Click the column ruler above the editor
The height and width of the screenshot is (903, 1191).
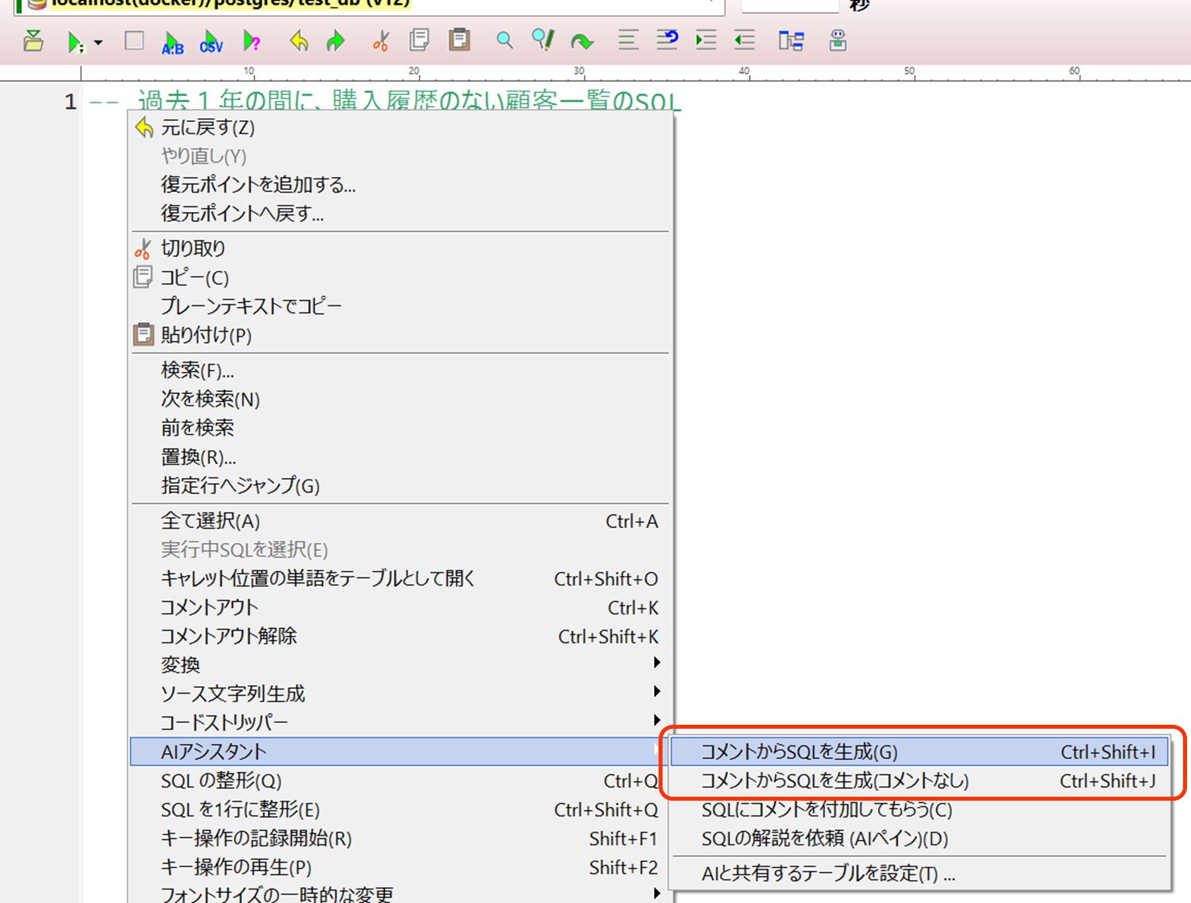pos(634,73)
